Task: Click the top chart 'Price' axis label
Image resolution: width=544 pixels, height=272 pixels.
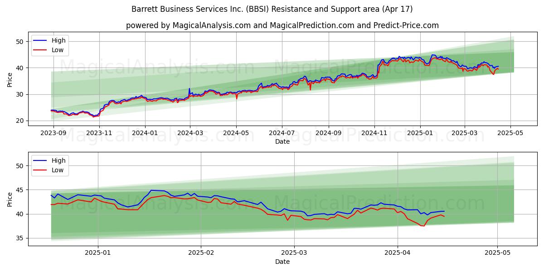Action: tap(10, 80)
